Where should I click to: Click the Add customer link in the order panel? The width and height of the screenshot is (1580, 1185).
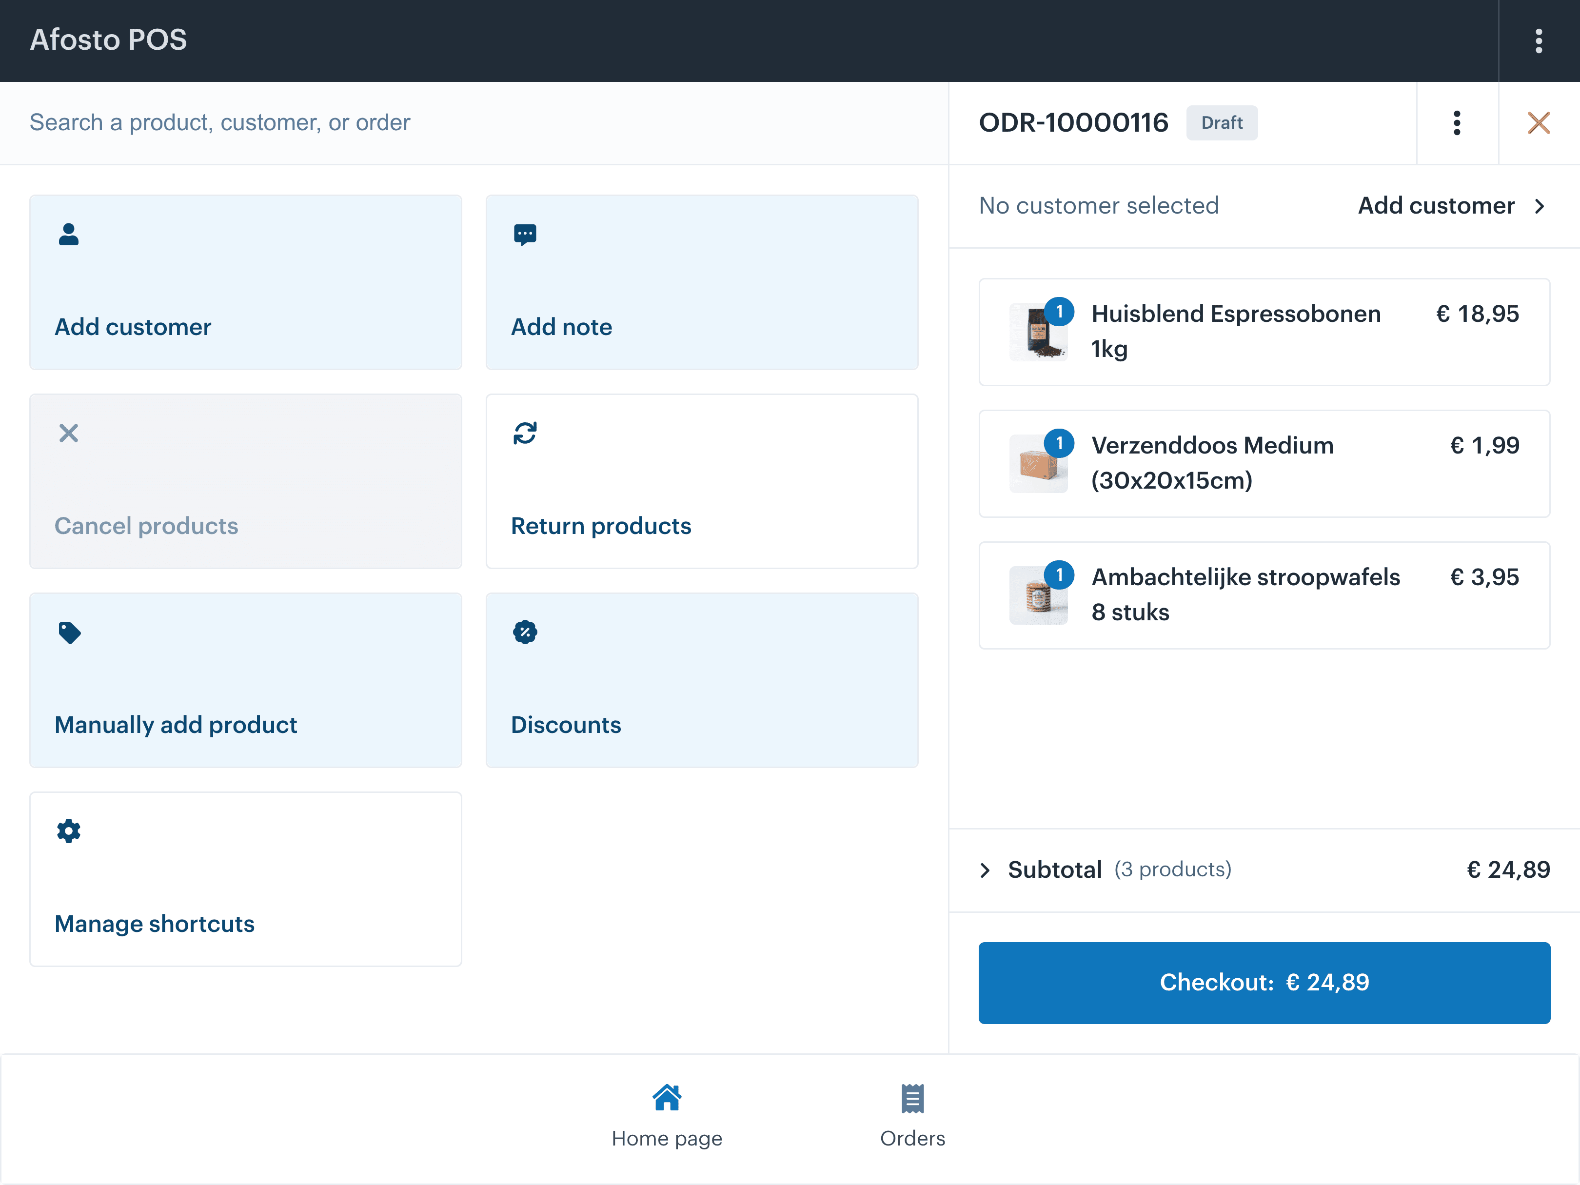(1436, 206)
